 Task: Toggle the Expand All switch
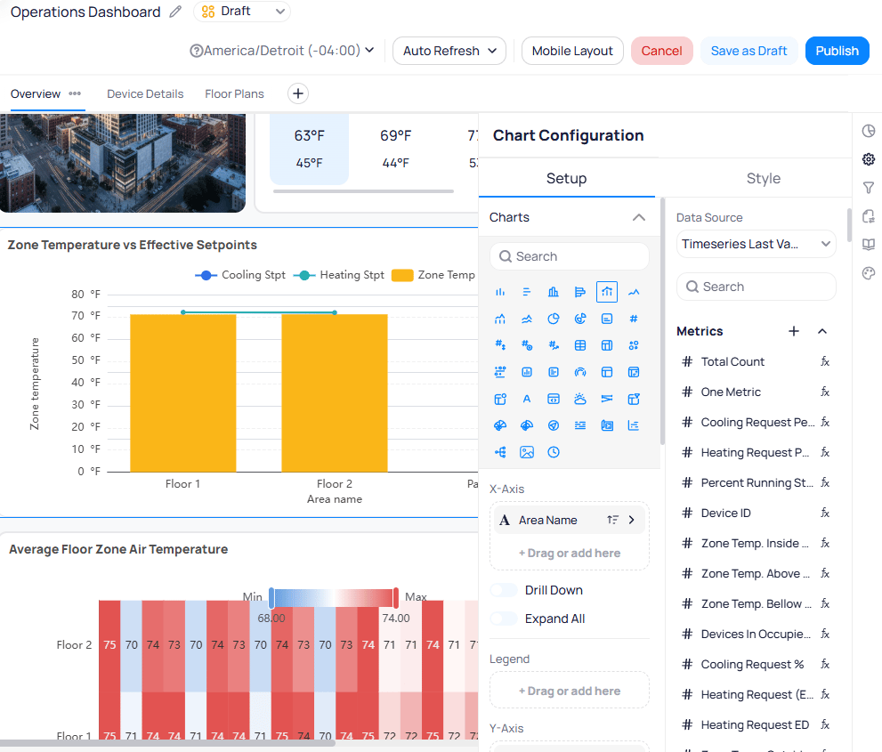tap(504, 619)
